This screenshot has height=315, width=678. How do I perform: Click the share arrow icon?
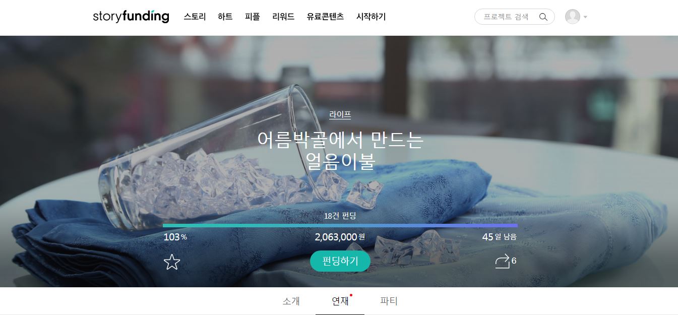pyautogui.click(x=503, y=261)
